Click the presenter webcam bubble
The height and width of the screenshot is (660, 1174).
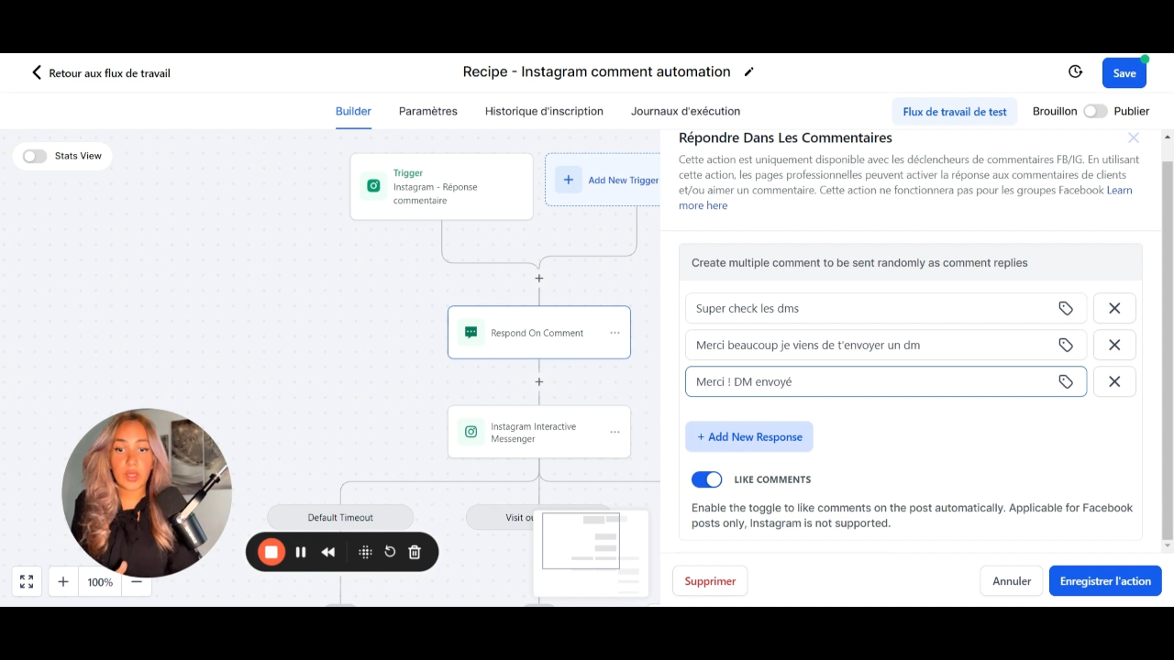click(147, 493)
